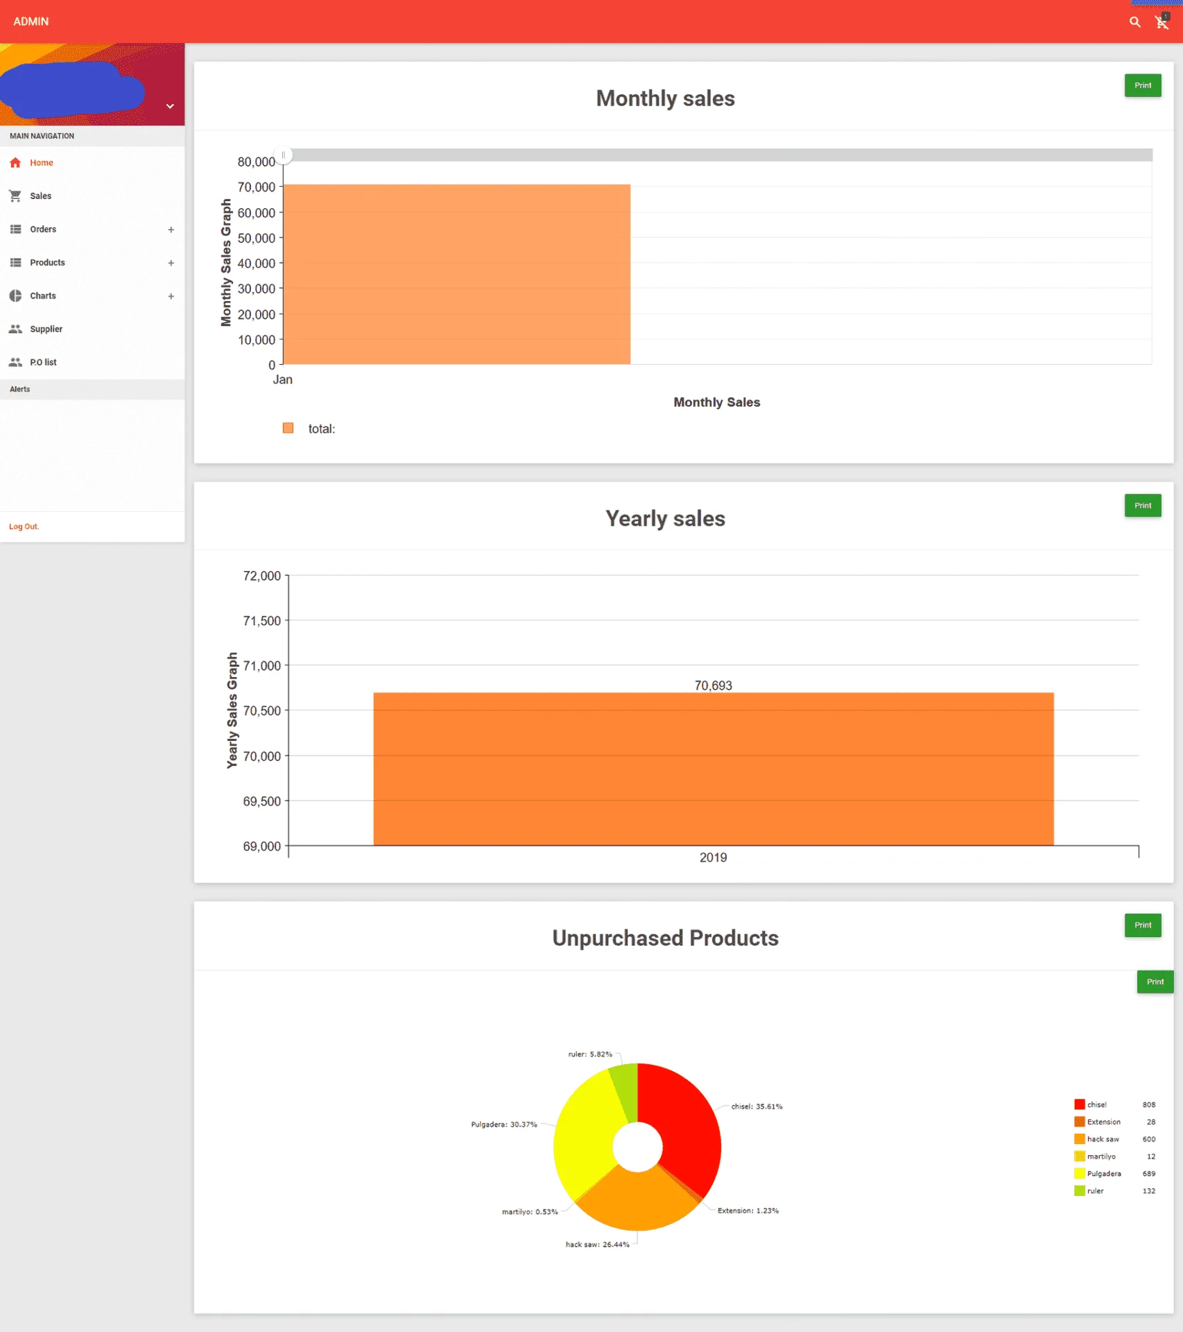Click the legend value 689
The width and height of the screenshot is (1183, 1332).
1149,1174
